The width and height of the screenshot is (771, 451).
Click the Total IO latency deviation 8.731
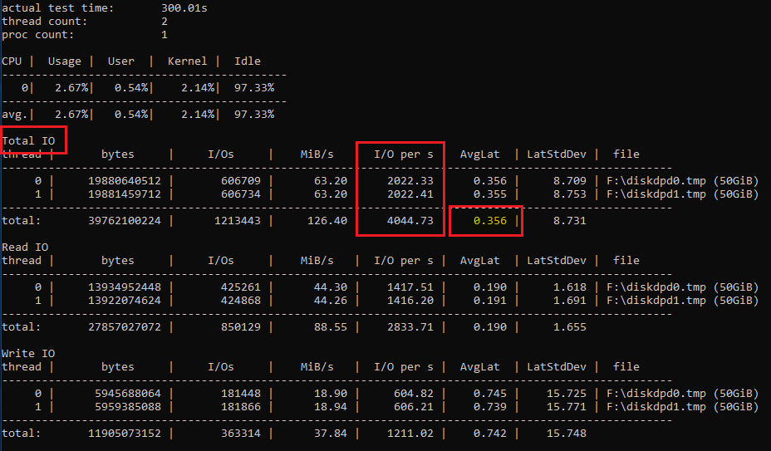coord(570,221)
